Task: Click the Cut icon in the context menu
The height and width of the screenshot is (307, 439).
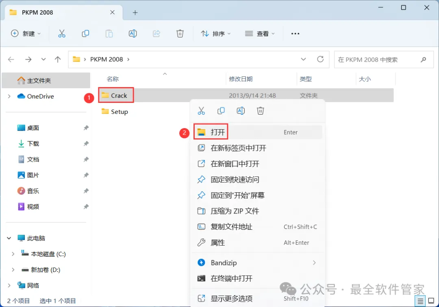Action: [201, 111]
